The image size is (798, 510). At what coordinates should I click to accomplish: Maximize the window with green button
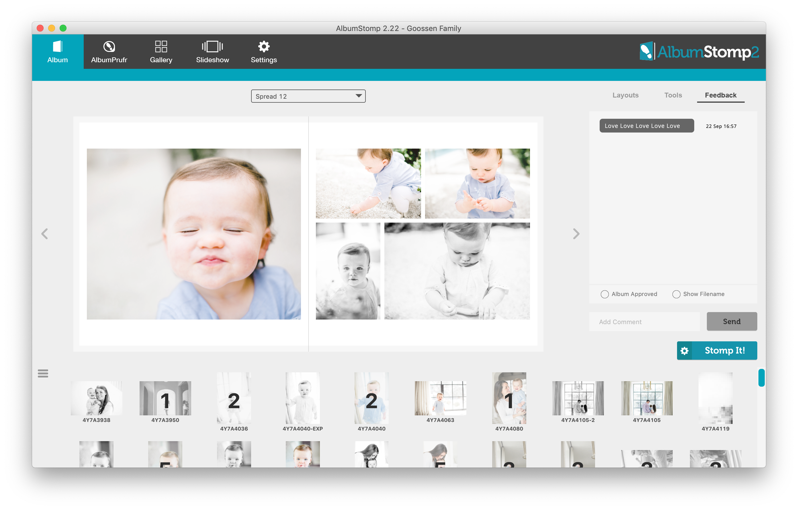pyautogui.click(x=63, y=28)
